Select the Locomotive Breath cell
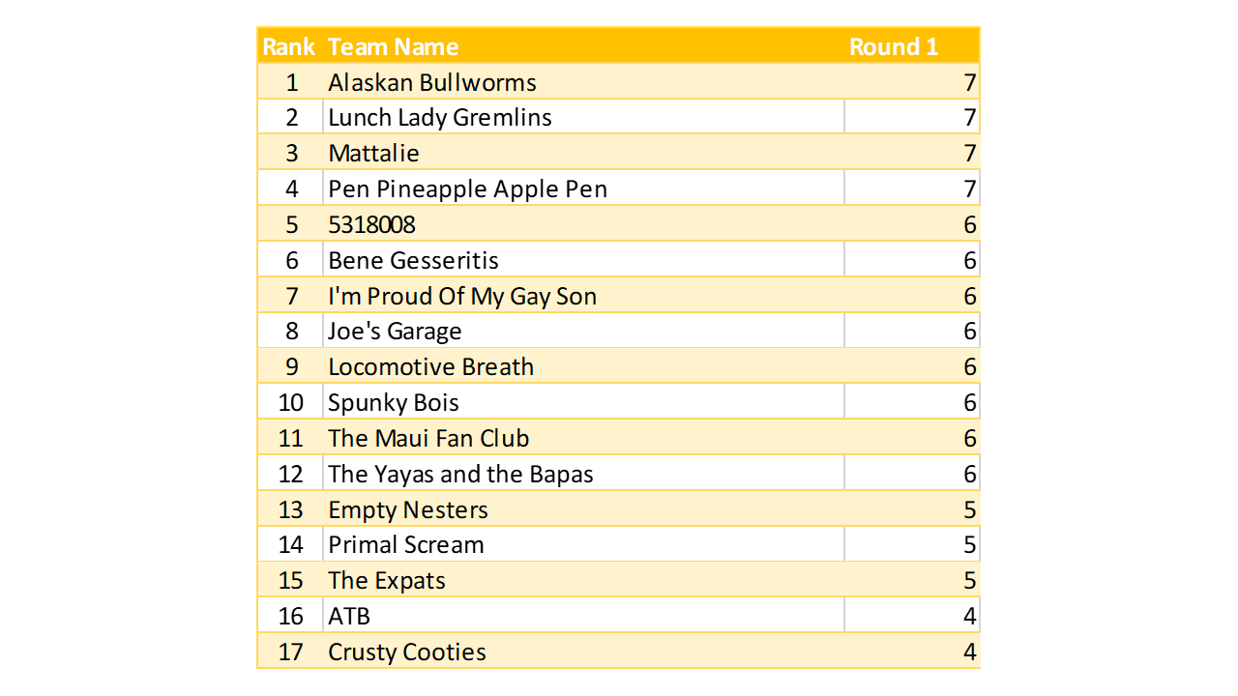The height and width of the screenshot is (696, 1238). click(431, 367)
